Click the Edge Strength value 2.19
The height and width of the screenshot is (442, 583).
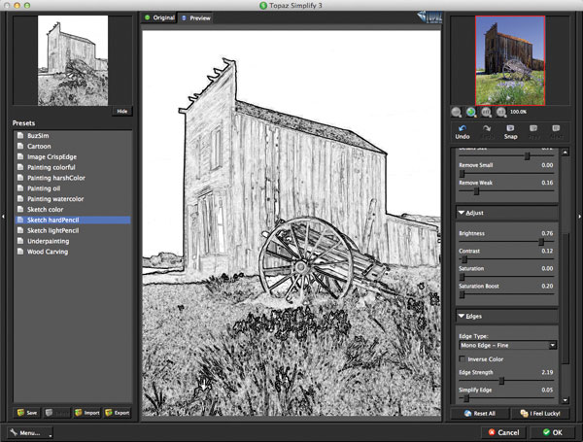[547, 372]
